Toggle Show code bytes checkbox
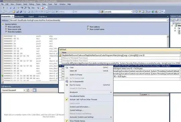Image resolution: width=181 pixels, height=122 pixels. pos(6,27)
